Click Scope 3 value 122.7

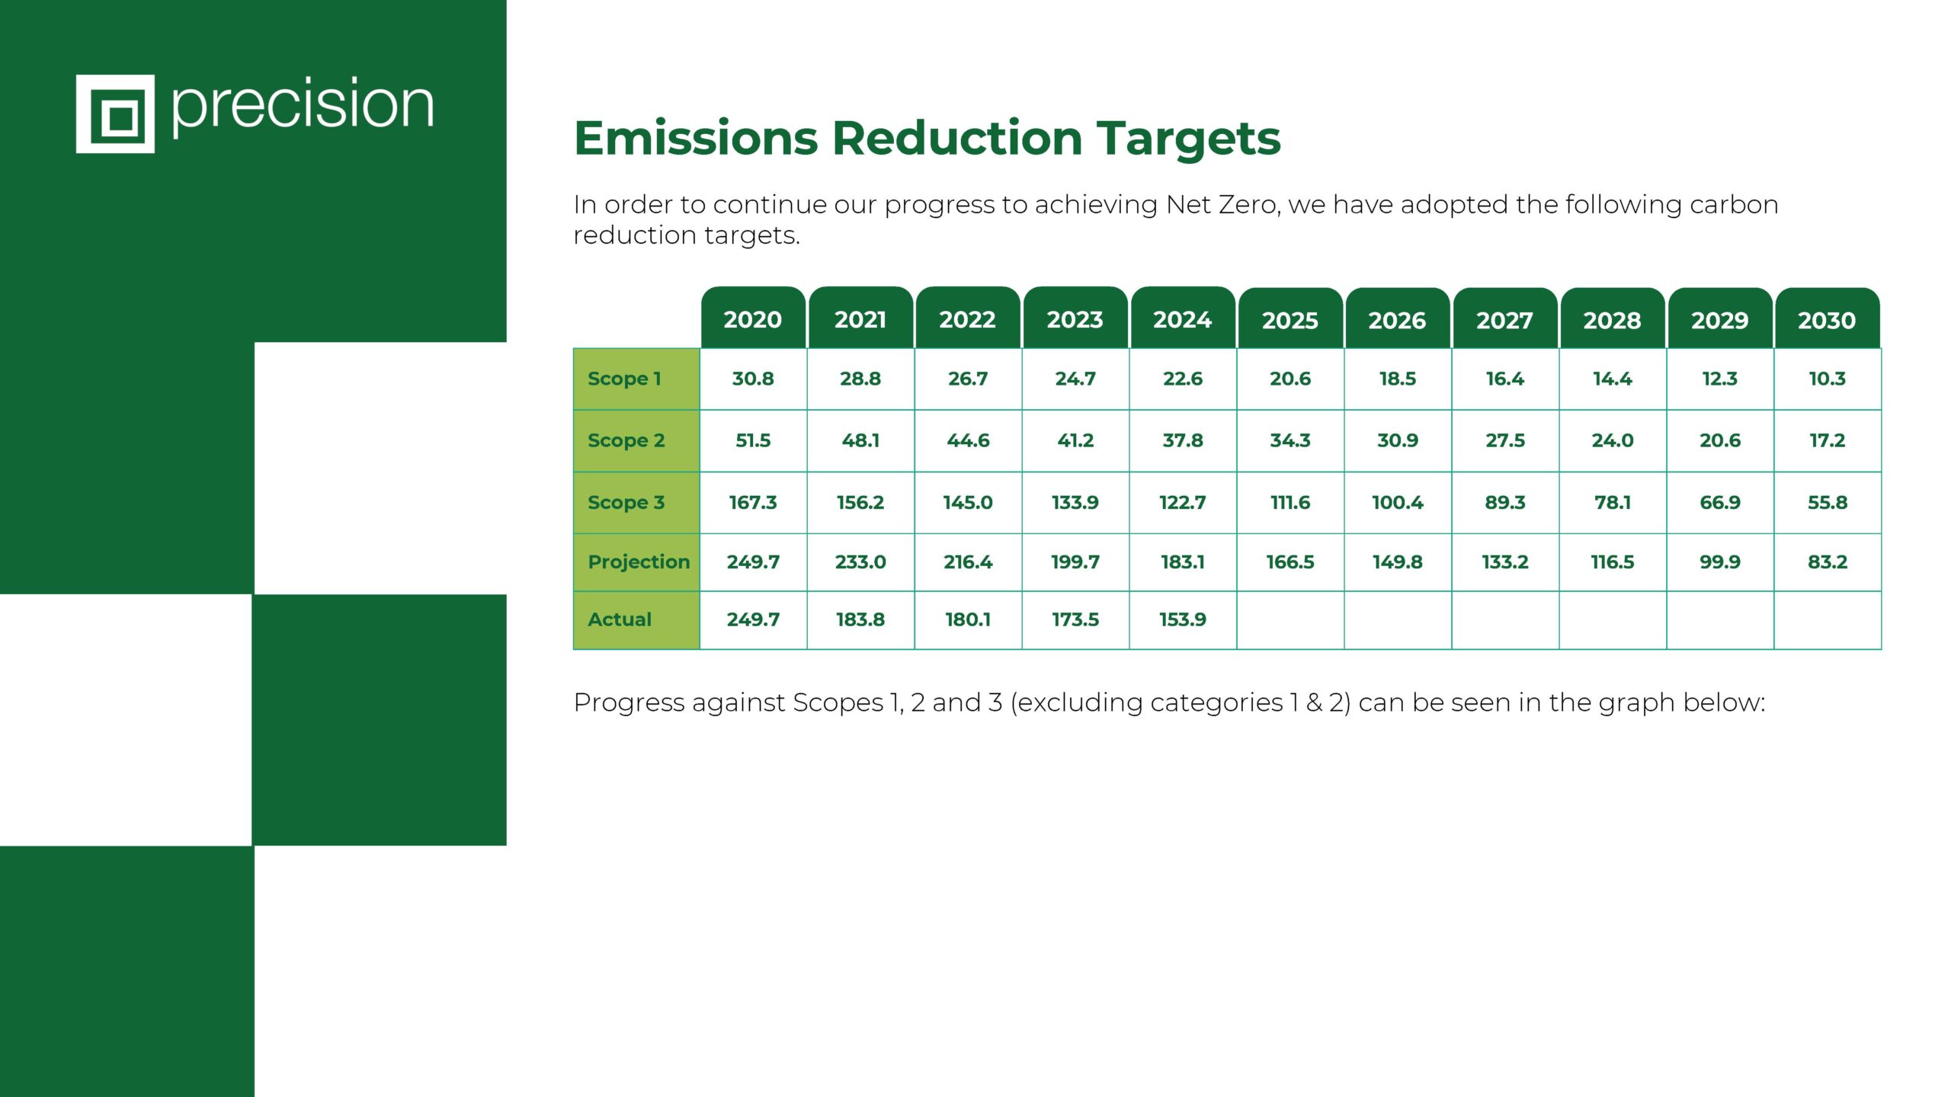[x=1183, y=503]
